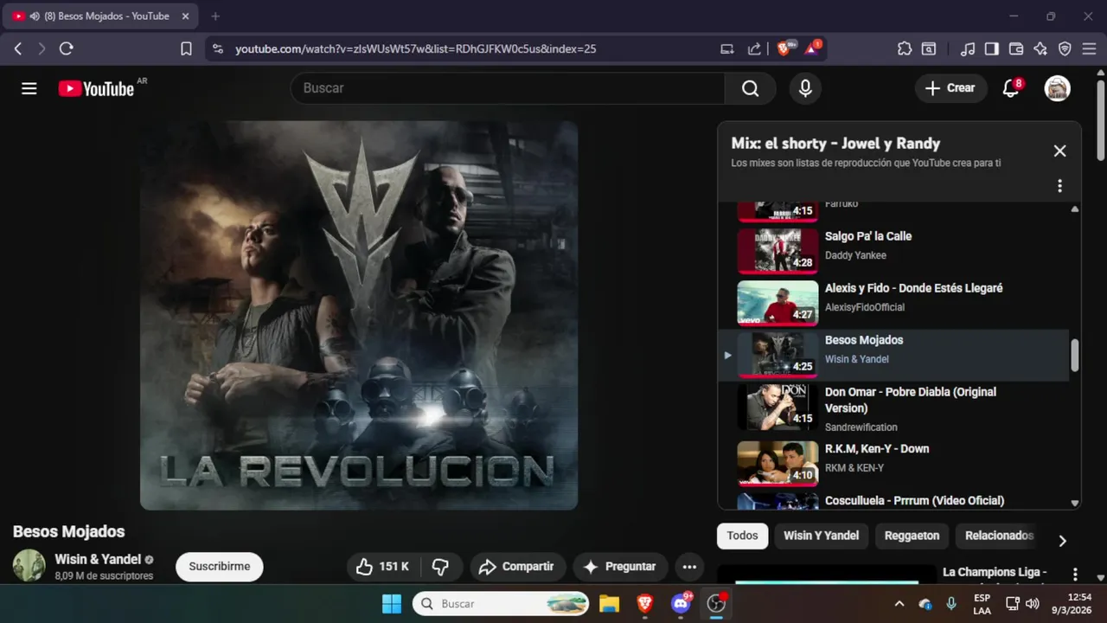
Task: Go forward in the browser
Action: [x=41, y=49]
